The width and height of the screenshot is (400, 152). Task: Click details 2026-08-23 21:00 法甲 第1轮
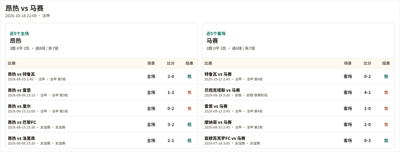coord(38,111)
